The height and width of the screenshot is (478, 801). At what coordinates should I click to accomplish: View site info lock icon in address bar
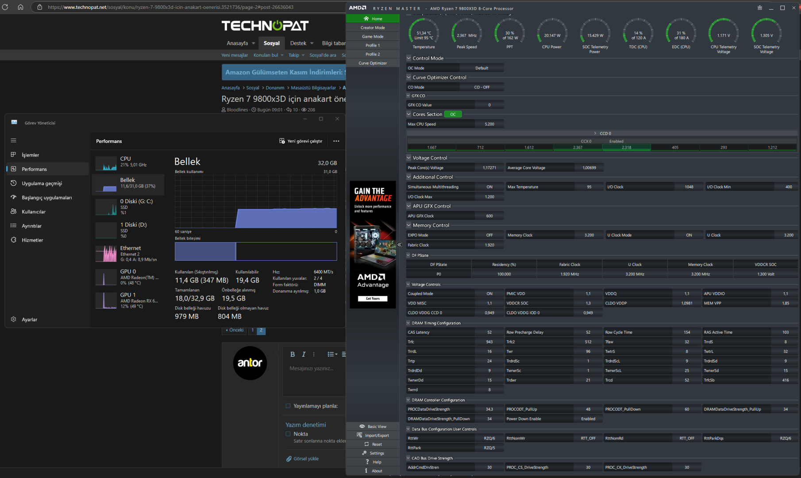(x=39, y=7)
